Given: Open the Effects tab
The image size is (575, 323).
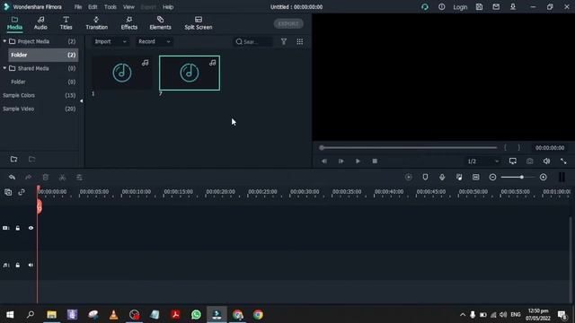Looking at the screenshot, I should [129, 23].
